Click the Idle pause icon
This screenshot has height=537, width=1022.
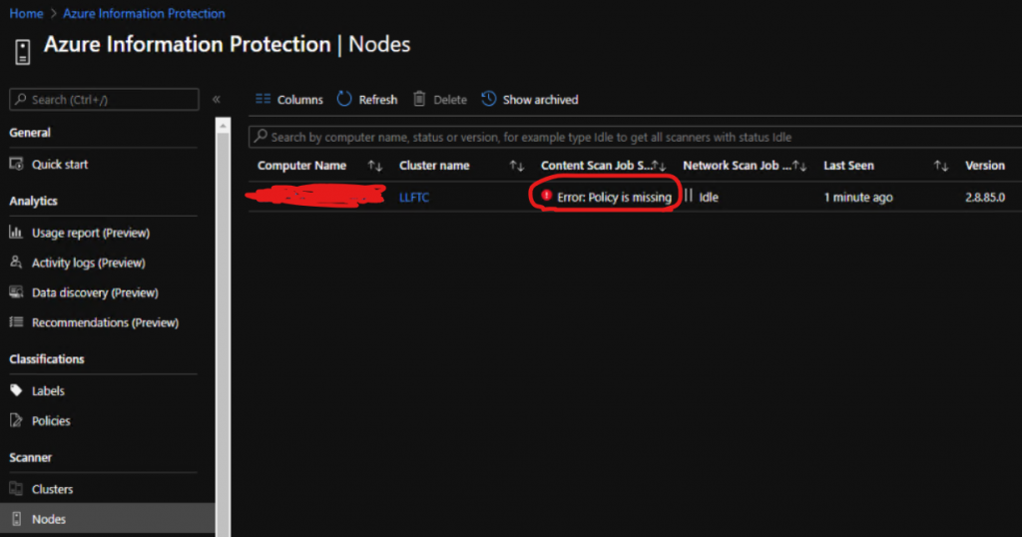pos(689,195)
